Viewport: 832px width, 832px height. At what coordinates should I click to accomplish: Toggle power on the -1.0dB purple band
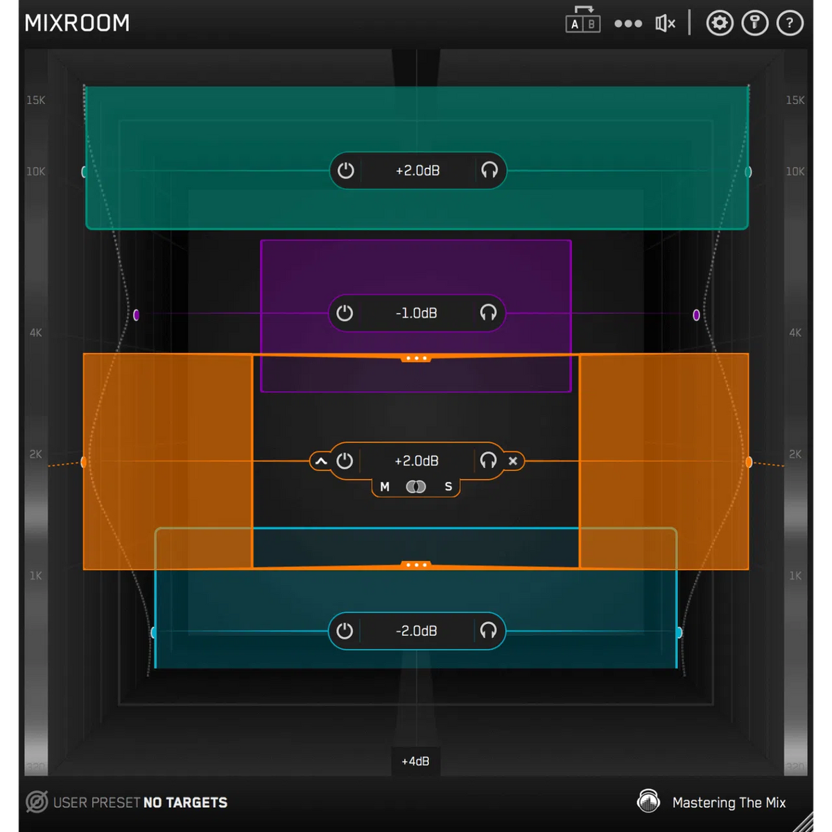tap(345, 313)
